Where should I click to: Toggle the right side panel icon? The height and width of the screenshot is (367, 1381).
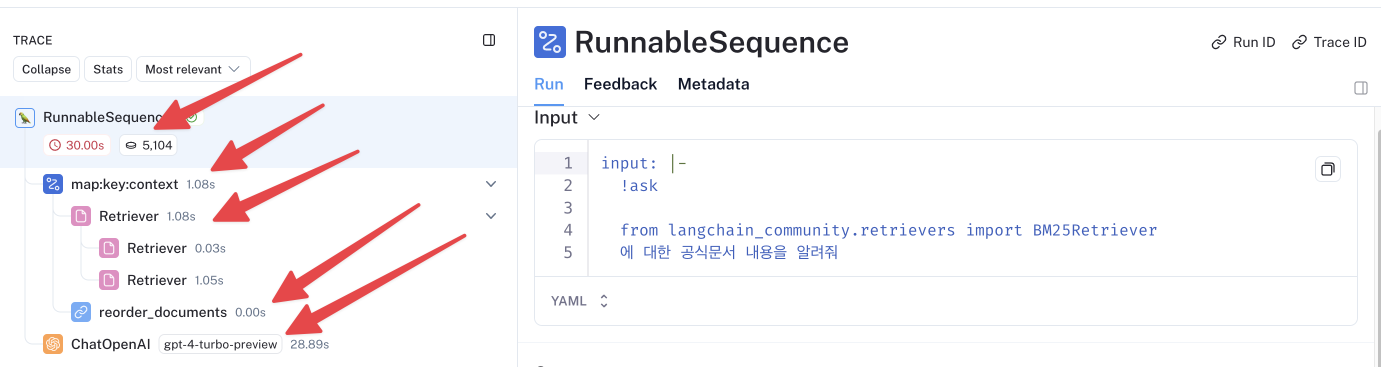pyautogui.click(x=1360, y=88)
